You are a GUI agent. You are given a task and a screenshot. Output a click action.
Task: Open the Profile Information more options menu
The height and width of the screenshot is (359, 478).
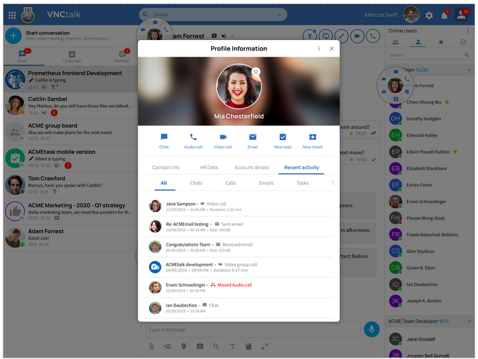point(319,48)
